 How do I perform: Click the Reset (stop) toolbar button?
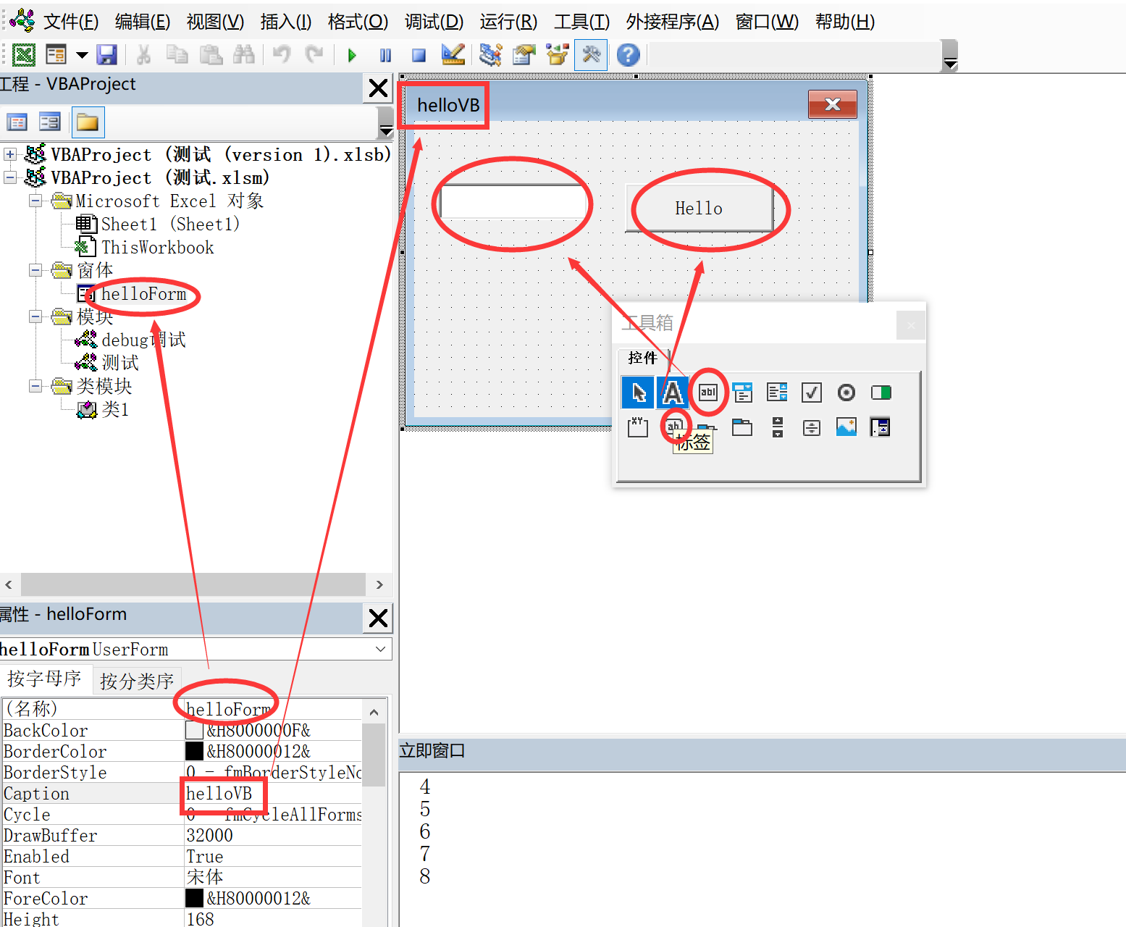click(419, 54)
